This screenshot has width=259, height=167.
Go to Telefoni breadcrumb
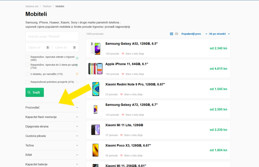point(47,6)
